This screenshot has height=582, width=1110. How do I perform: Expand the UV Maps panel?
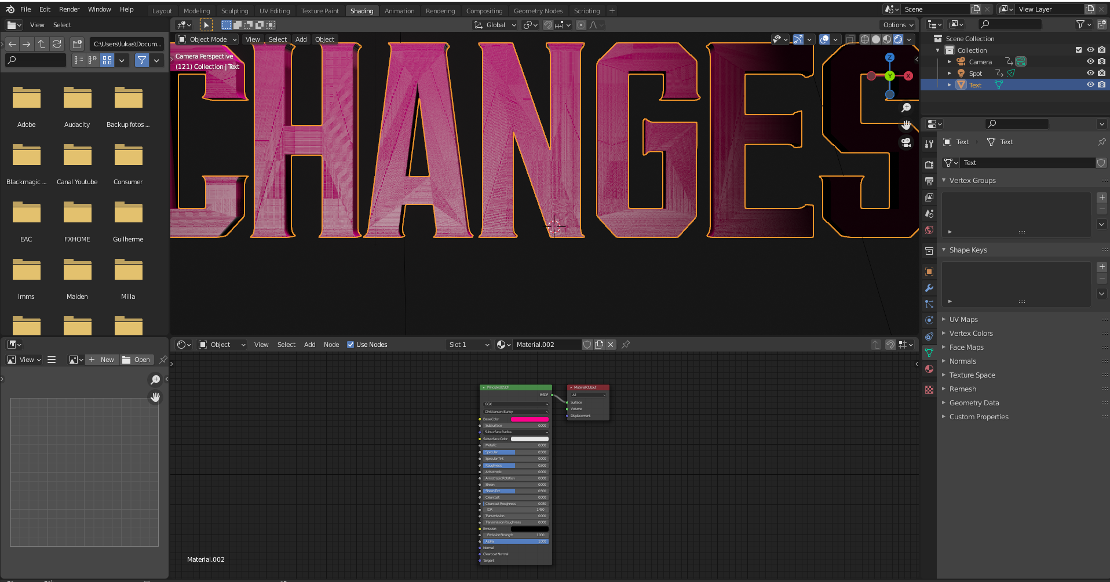pos(963,320)
